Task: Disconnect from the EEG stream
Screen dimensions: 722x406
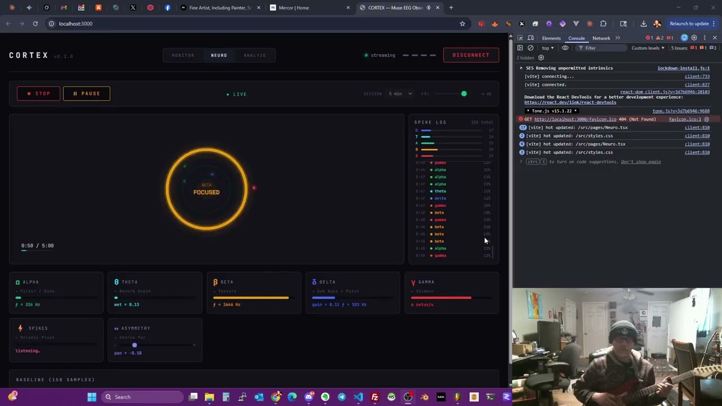Action: pyautogui.click(x=471, y=55)
